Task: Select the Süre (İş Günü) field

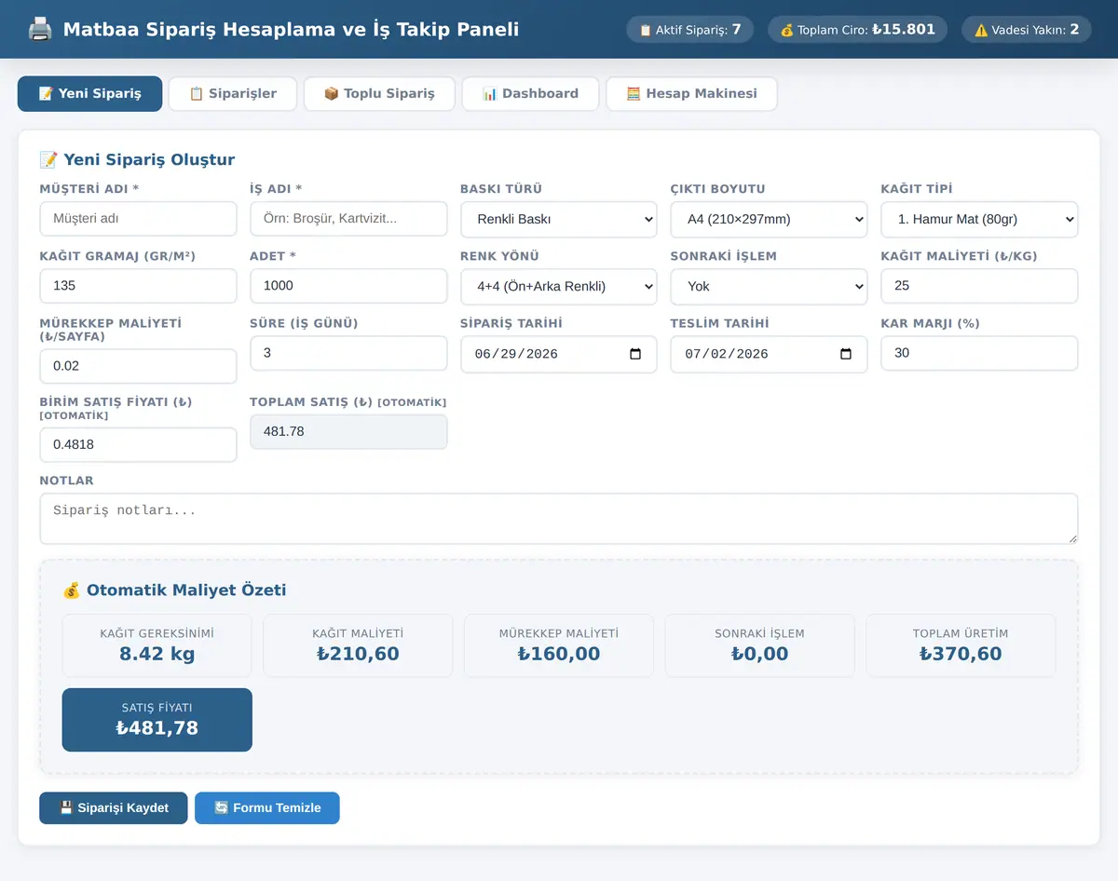Action: tap(348, 353)
